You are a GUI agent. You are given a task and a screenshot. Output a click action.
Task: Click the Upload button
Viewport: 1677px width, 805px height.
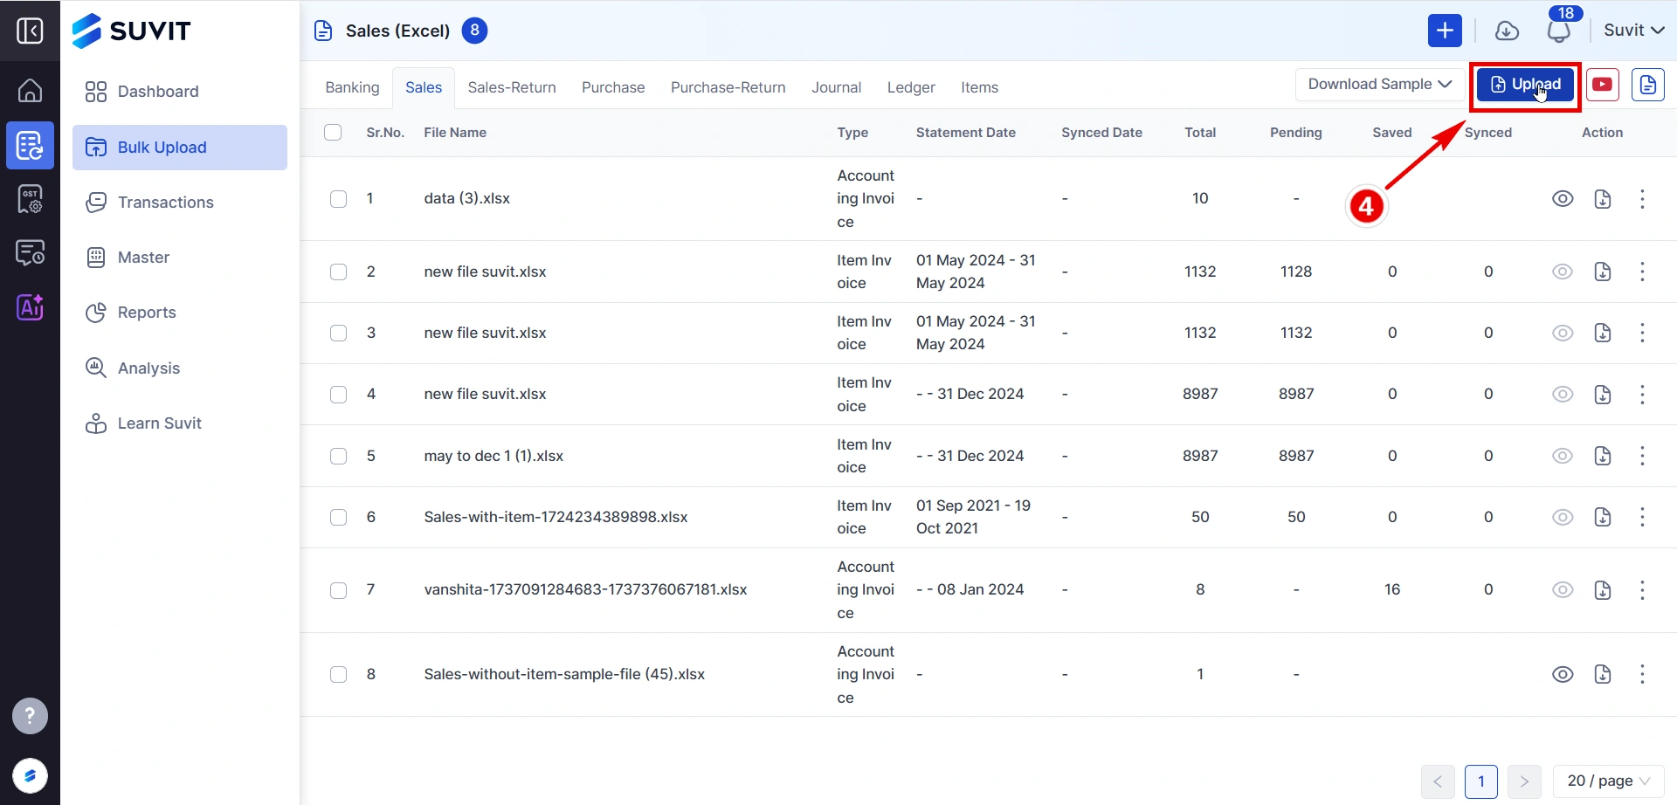tap(1525, 85)
